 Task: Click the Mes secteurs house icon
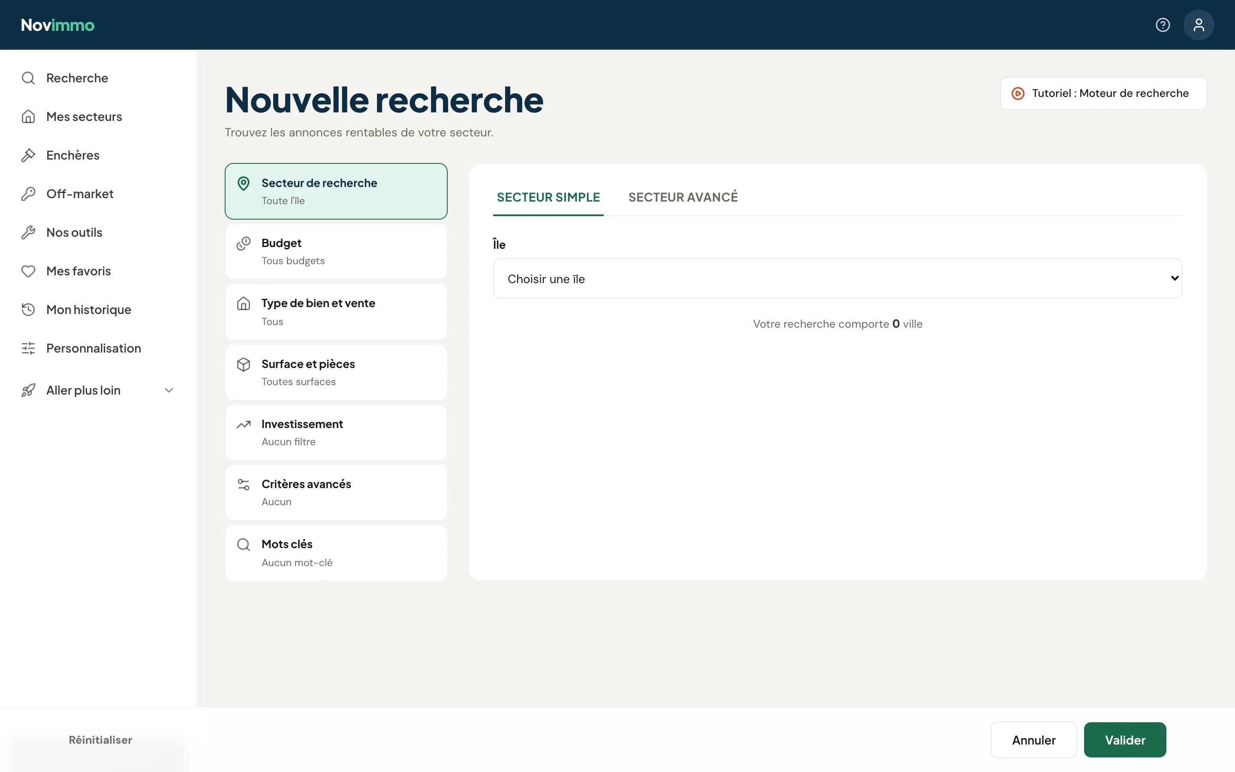coord(28,116)
